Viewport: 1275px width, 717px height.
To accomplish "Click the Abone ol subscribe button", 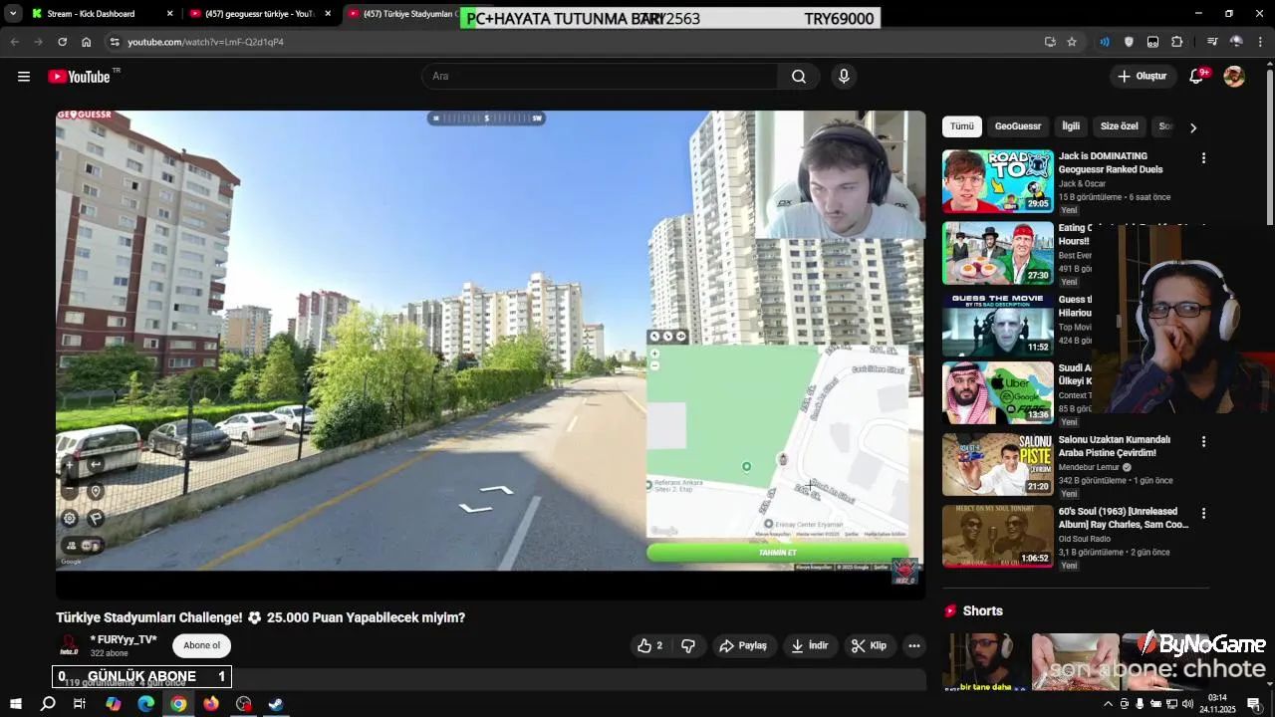I will pos(201,645).
